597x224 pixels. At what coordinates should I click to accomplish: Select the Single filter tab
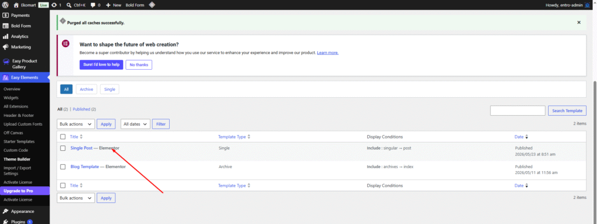point(110,89)
